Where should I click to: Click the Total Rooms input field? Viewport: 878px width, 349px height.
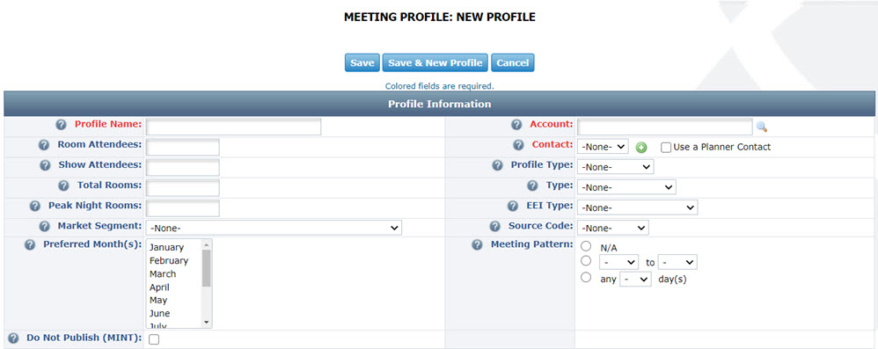point(182,188)
